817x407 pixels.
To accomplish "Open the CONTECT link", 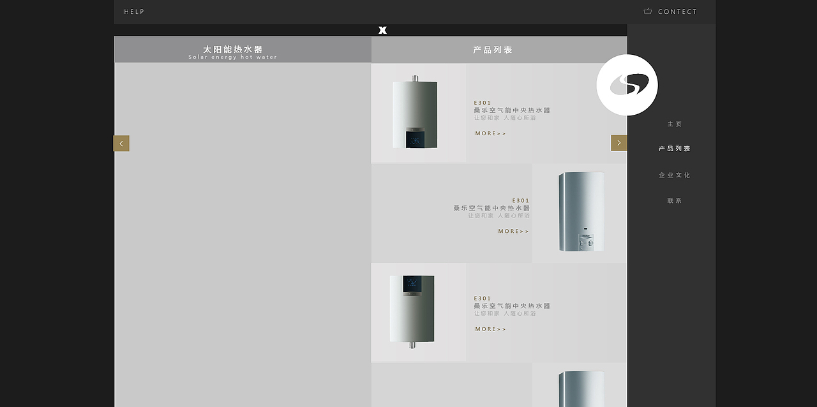I will 678,11.
